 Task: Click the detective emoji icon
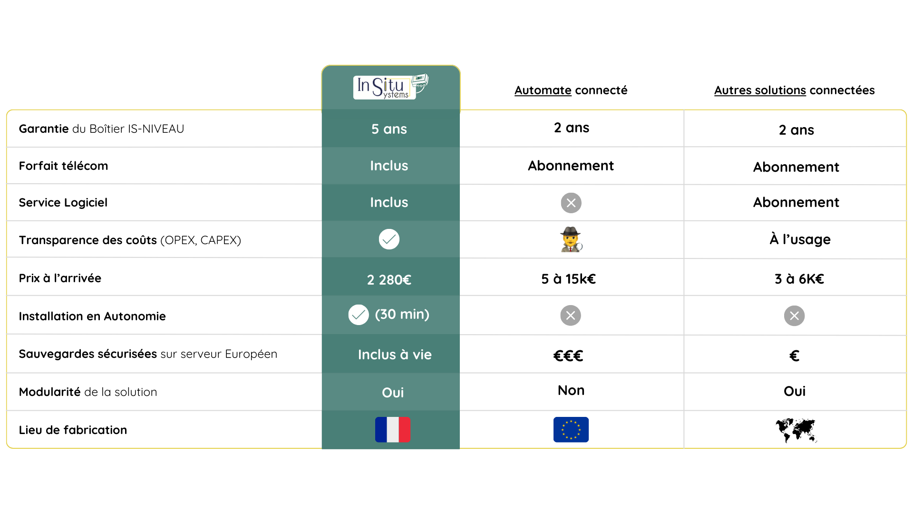click(571, 239)
